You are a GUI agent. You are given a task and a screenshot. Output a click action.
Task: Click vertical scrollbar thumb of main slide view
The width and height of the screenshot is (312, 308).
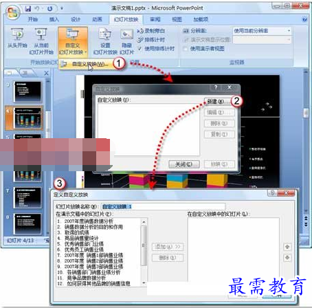click(x=306, y=113)
